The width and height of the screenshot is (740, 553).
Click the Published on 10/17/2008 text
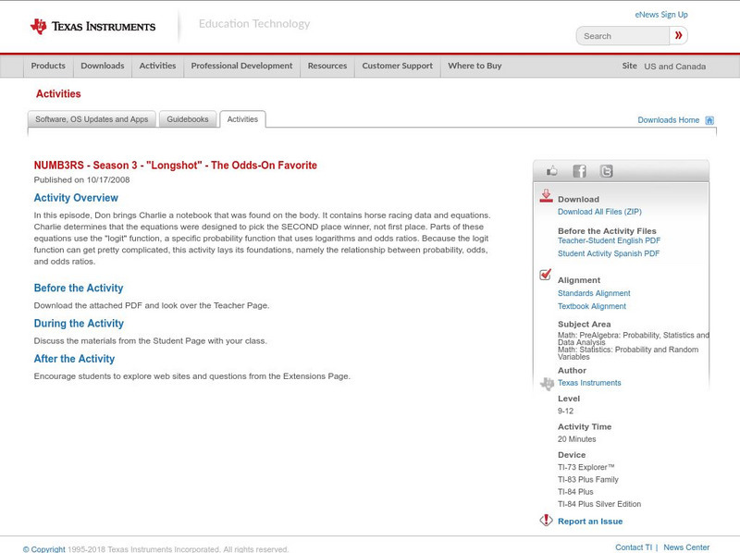(81, 179)
